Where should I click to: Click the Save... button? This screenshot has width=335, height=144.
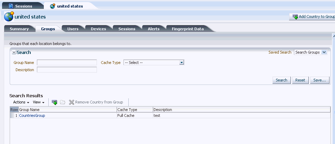[x=319, y=80]
